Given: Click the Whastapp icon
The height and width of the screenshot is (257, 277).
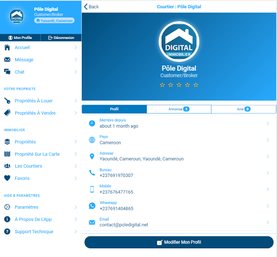Looking at the screenshot, I should point(92,206).
